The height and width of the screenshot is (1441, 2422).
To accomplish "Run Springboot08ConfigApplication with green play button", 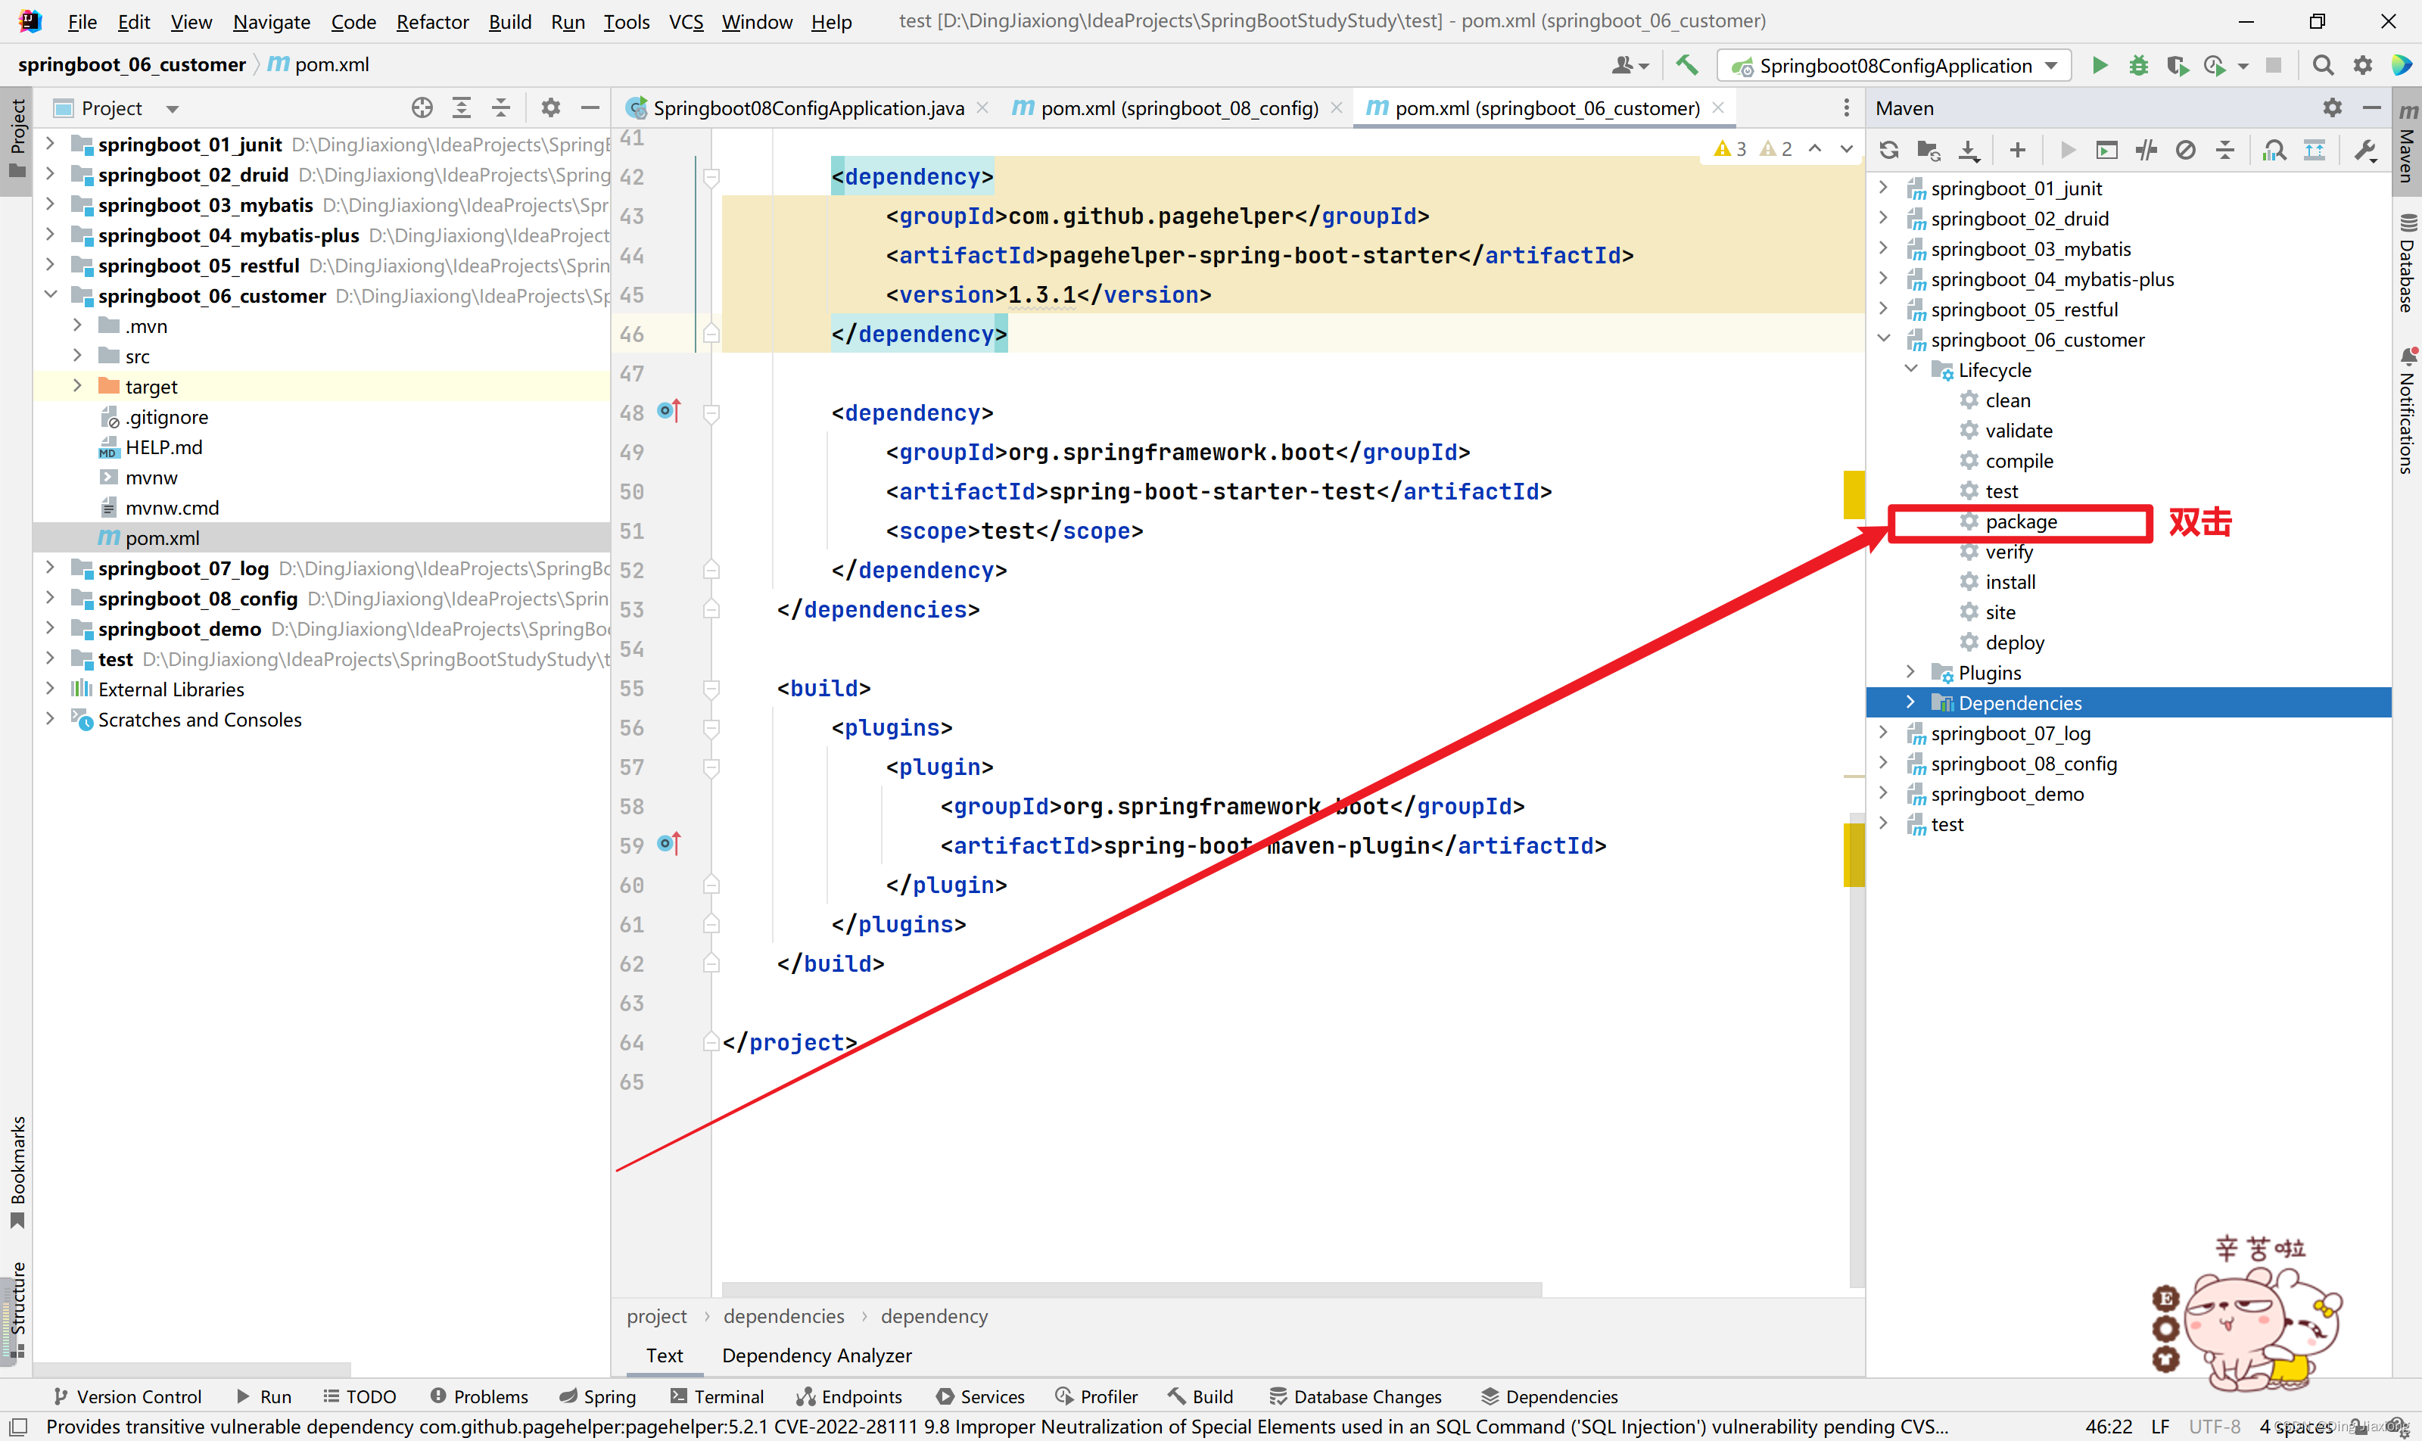I will click(2100, 65).
